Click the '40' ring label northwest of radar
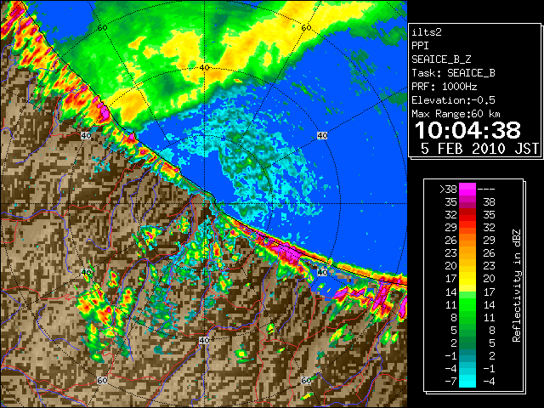The width and height of the screenshot is (544, 408). (x=86, y=136)
